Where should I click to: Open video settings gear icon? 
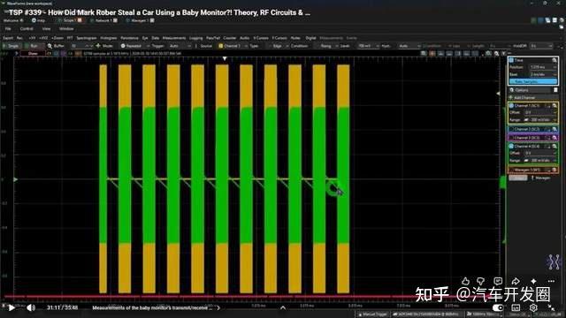[x=533, y=307]
